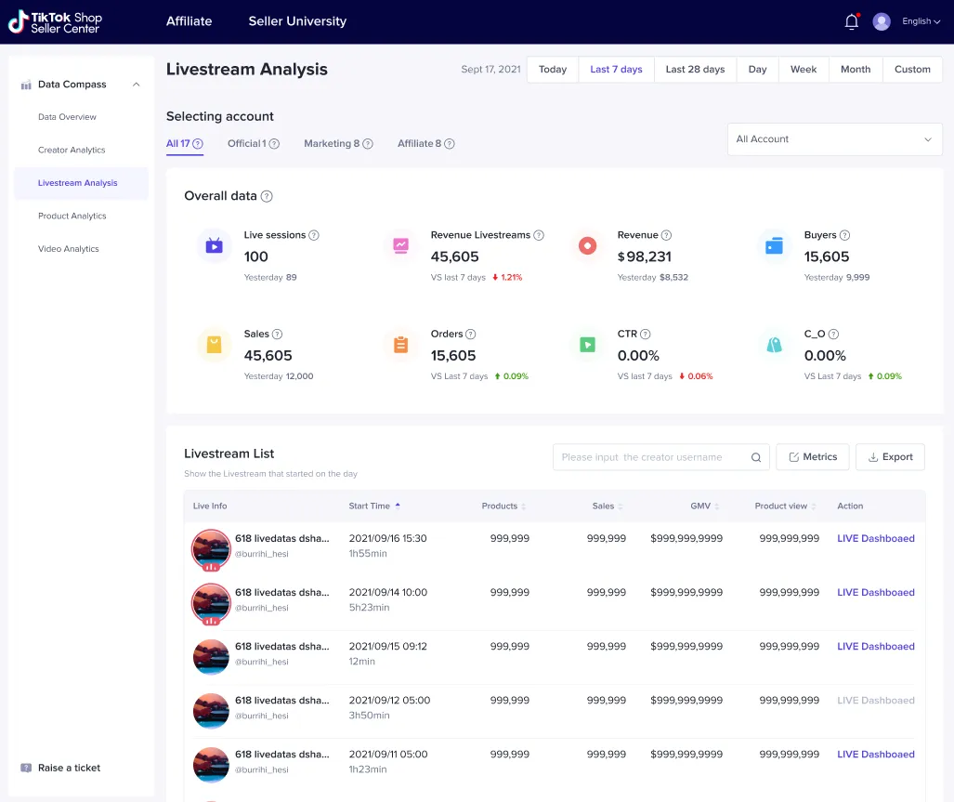
Task: Click the search magnifier icon
Action: click(x=756, y=457)
